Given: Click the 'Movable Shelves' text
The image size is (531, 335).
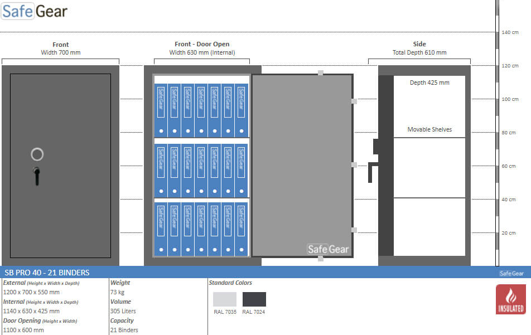Looking at the screenshot, I should pyautogui.click(x=429, y=129).
